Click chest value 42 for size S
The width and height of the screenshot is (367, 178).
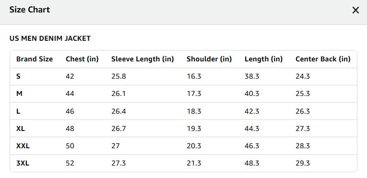tap(70, 76)
